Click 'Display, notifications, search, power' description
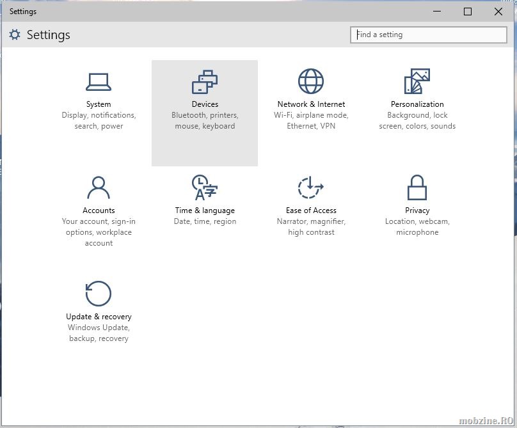Image resolution: width=517 pixels, height=428 pixels. click(x=99, y=120)
